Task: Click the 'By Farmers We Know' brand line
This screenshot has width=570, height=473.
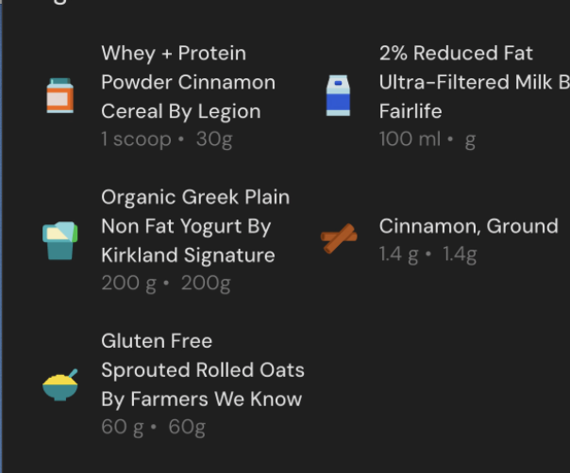Action: click(201, 399)
